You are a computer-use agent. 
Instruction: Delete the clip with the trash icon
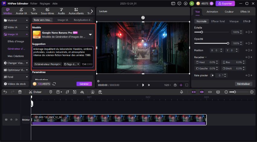coord(20,92)
